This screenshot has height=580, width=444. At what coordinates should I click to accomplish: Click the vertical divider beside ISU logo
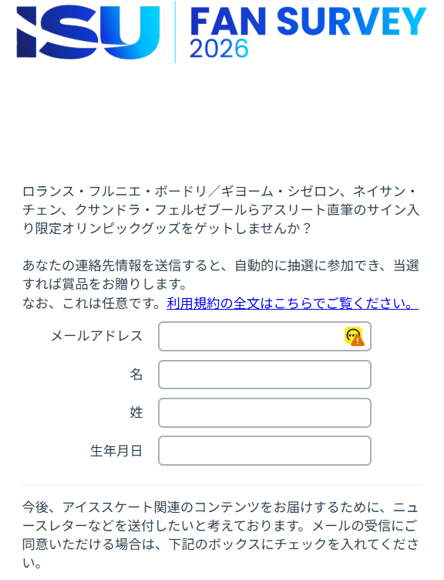click(x=175, y=32)
